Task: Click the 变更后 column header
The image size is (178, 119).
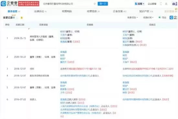Action: pos(152,25)
